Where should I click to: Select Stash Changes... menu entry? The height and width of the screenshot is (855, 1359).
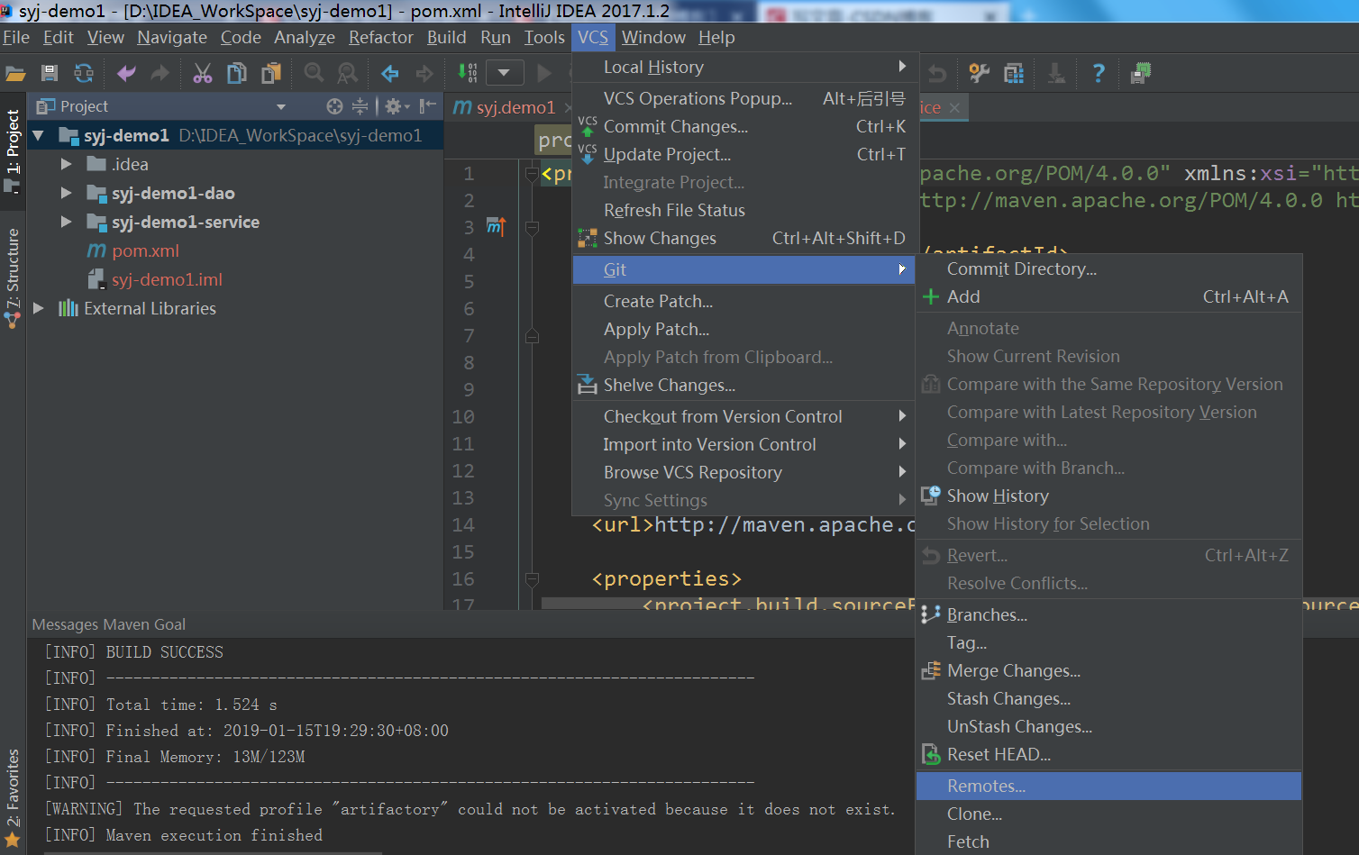tap(1108, 698)
